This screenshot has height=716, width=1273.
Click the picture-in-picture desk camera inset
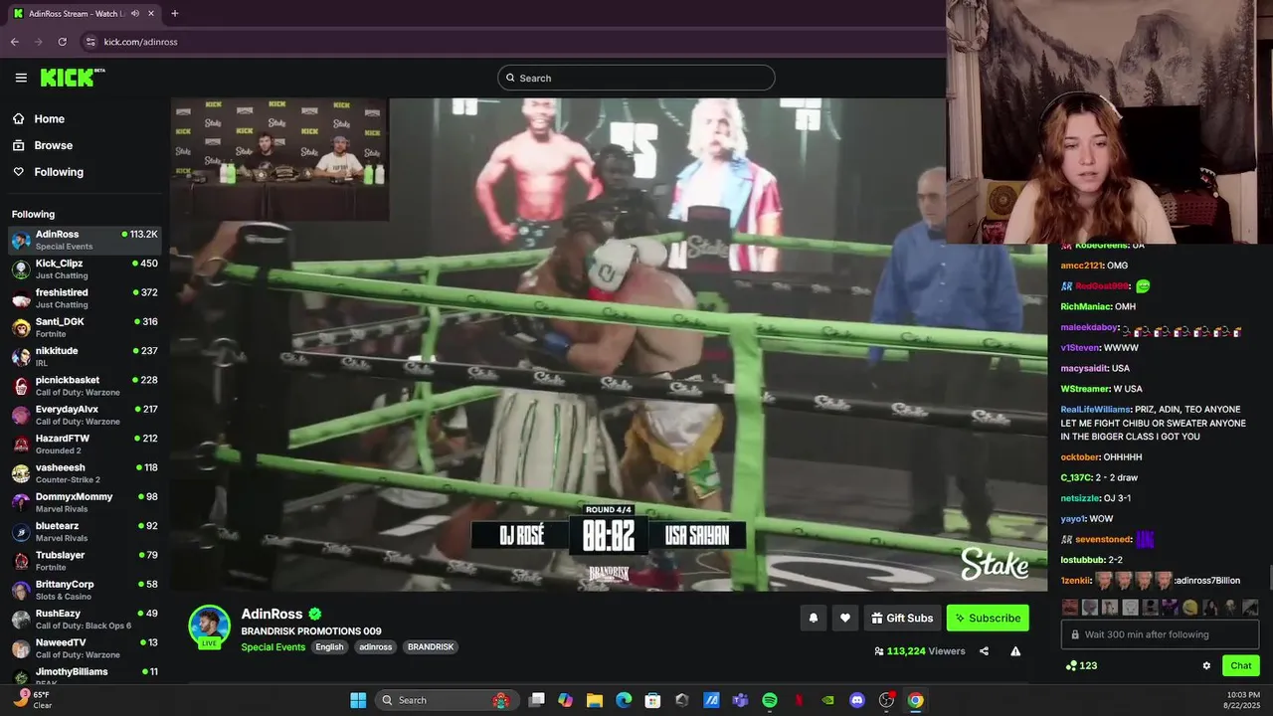(x=279, y=159)
